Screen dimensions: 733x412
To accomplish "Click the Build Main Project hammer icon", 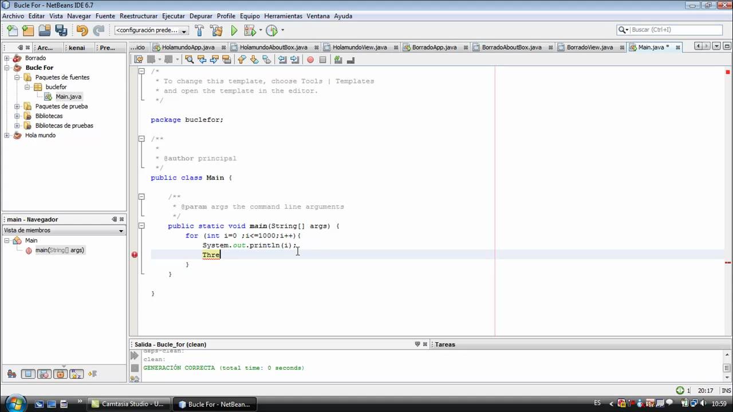I will 199,30.
